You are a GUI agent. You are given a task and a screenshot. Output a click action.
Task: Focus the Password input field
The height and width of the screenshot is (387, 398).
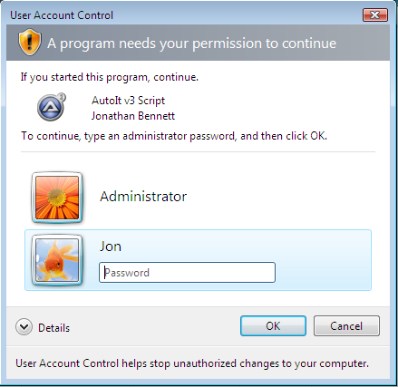(187, 273)
